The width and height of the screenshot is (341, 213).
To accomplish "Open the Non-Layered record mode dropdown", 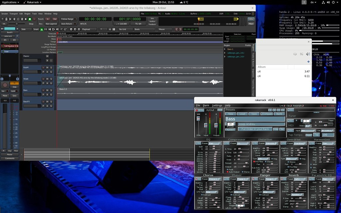I will tap(51, 24).
